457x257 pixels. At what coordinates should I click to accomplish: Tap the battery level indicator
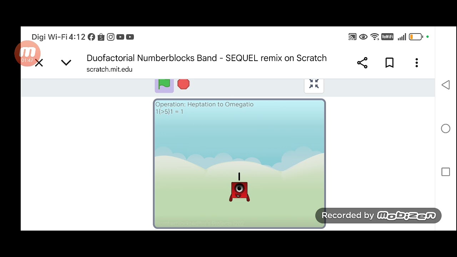click(416, 37)
